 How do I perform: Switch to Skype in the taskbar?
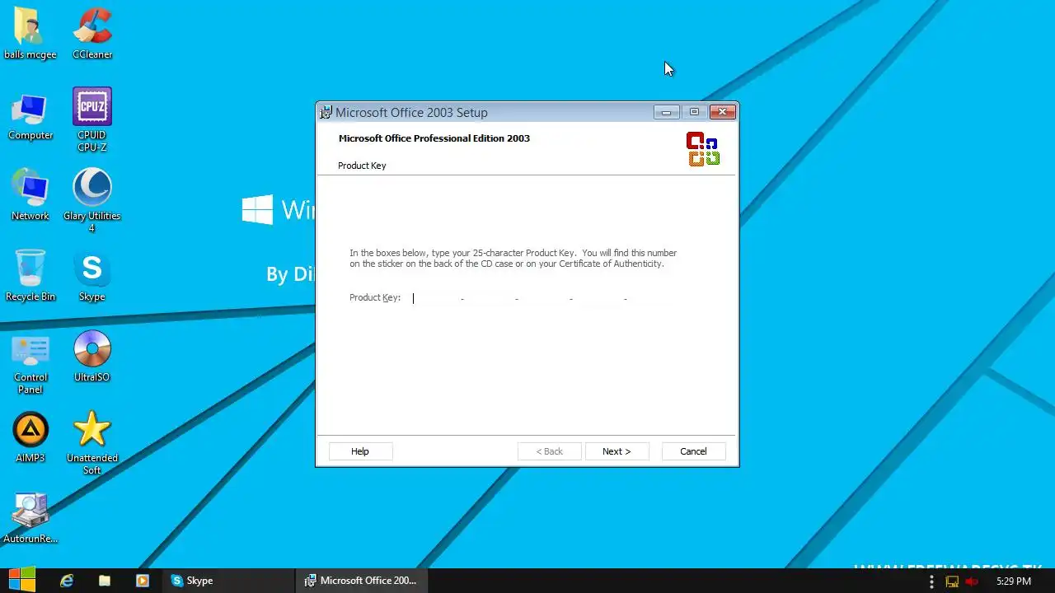tap(227, 581)
